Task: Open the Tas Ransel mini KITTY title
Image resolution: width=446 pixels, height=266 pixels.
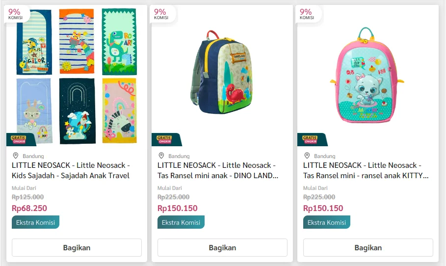Action: tap(362, 170)
